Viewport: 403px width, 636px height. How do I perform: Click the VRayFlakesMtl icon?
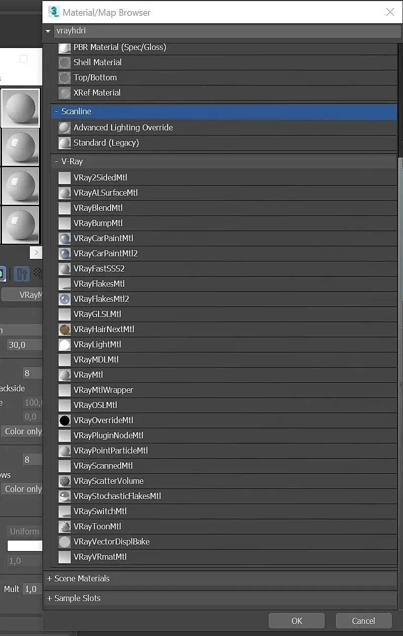(x=65, y=284)
